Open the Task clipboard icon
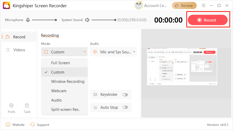Image resolution: width=233 pixels, height=130 pixels. [27, 105]
